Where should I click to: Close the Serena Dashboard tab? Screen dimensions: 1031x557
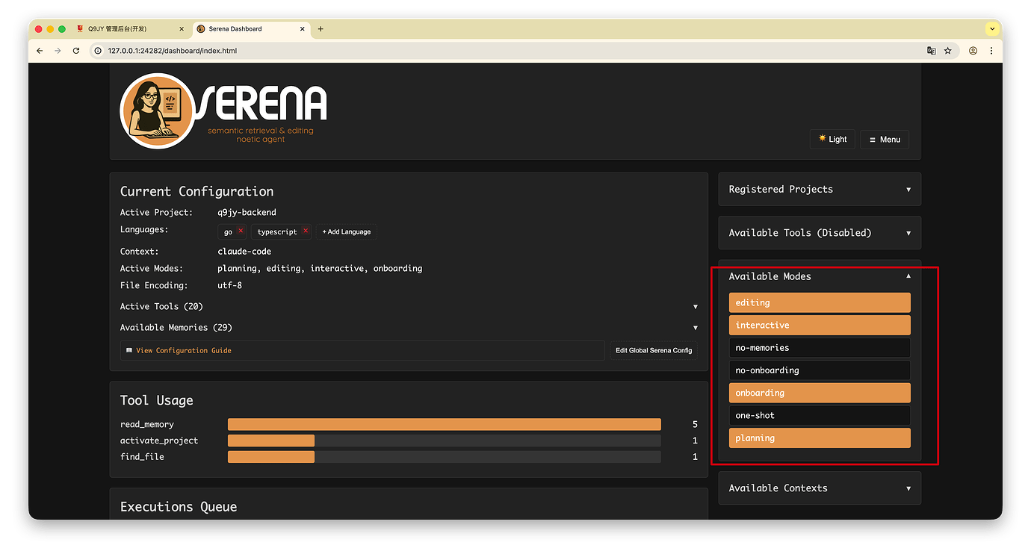coord(303,29)
